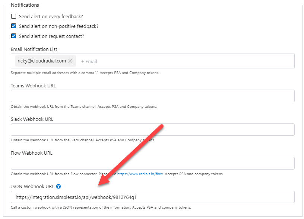304x219 pixels.
Task: Remove ricky@cloudradial.com from email list
Action: tap(70, 61)
